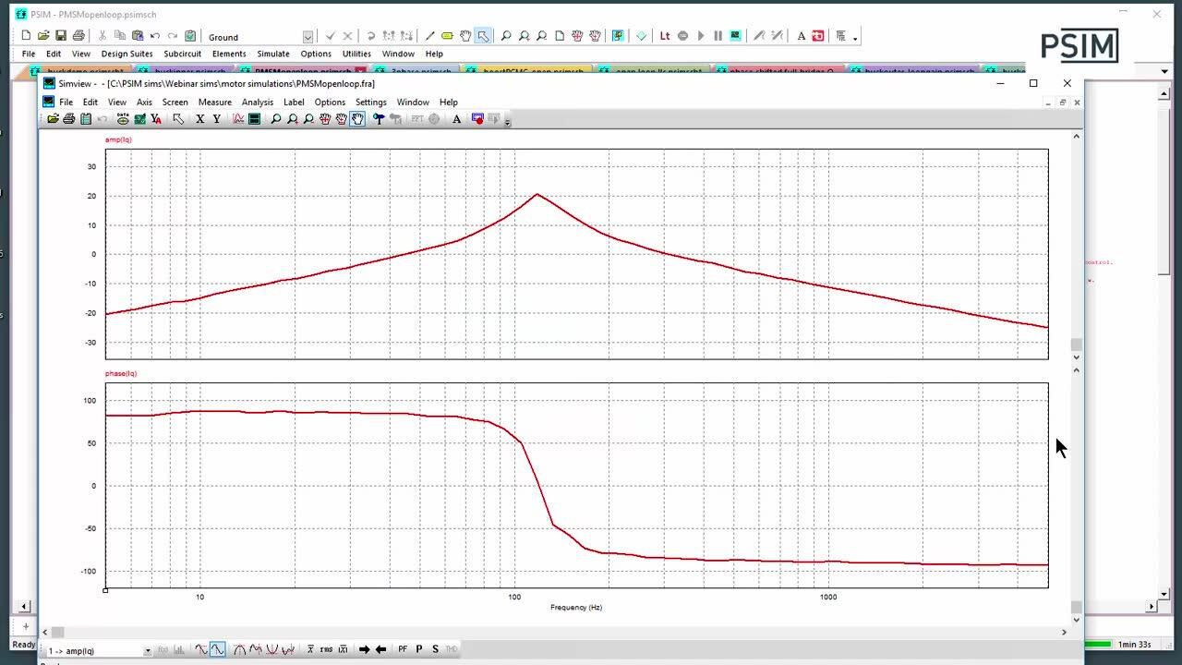
Task: Click the next data point right arrow
Action: (x=364, y=649)
